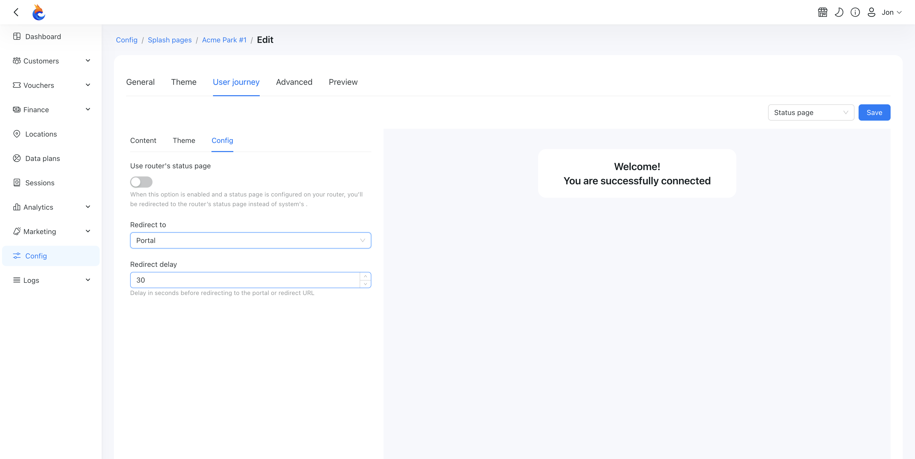Click the Save button

874,112
